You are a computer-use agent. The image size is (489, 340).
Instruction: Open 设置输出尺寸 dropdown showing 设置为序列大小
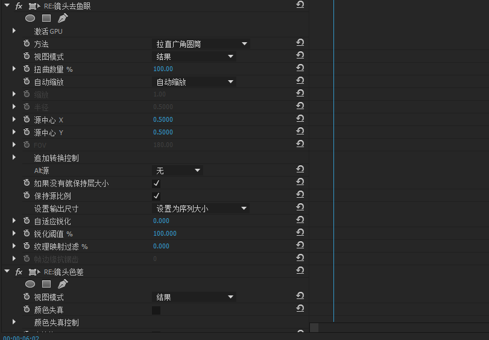(x=201, y=209)
